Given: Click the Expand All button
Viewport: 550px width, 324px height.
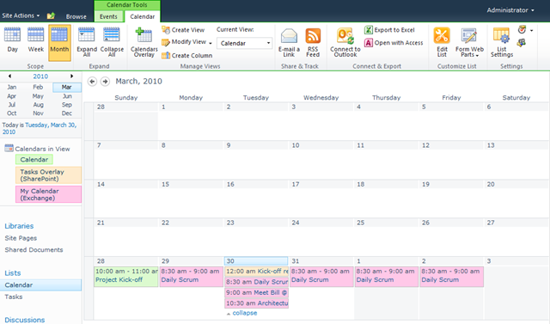Looking at the screenshot, I should pyautogui.click(x=87, y=42).
